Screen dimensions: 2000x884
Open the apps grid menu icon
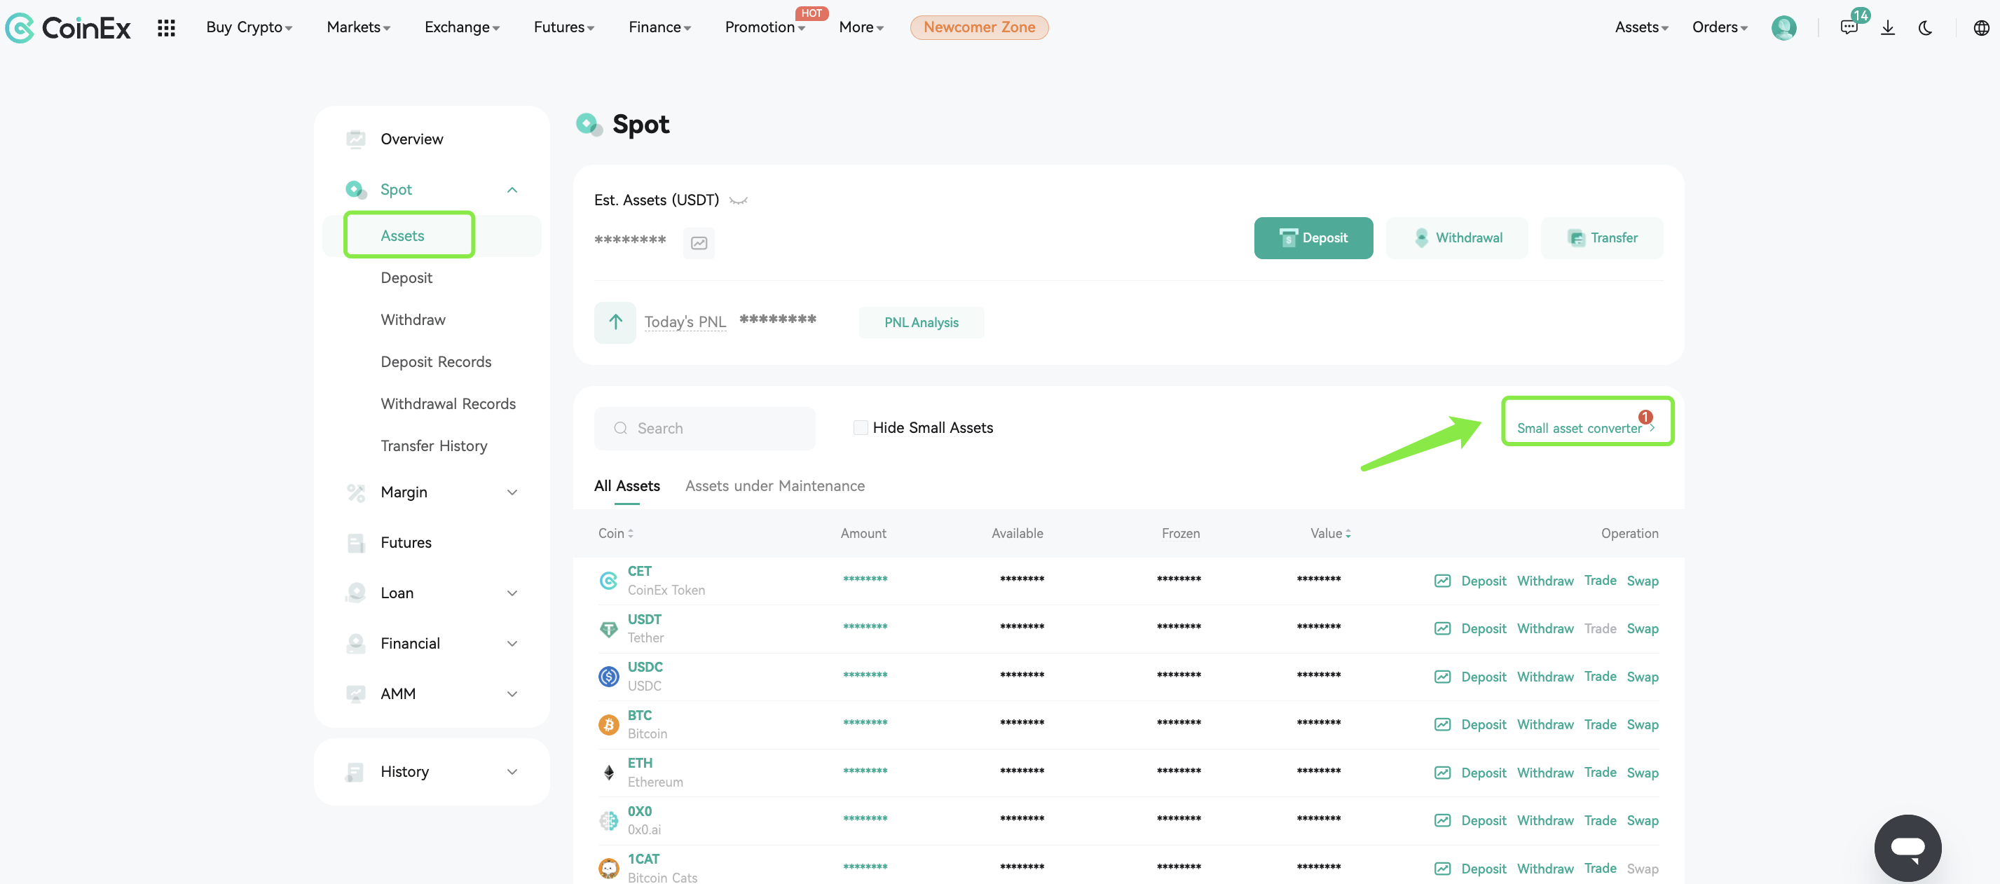point(166,28)
